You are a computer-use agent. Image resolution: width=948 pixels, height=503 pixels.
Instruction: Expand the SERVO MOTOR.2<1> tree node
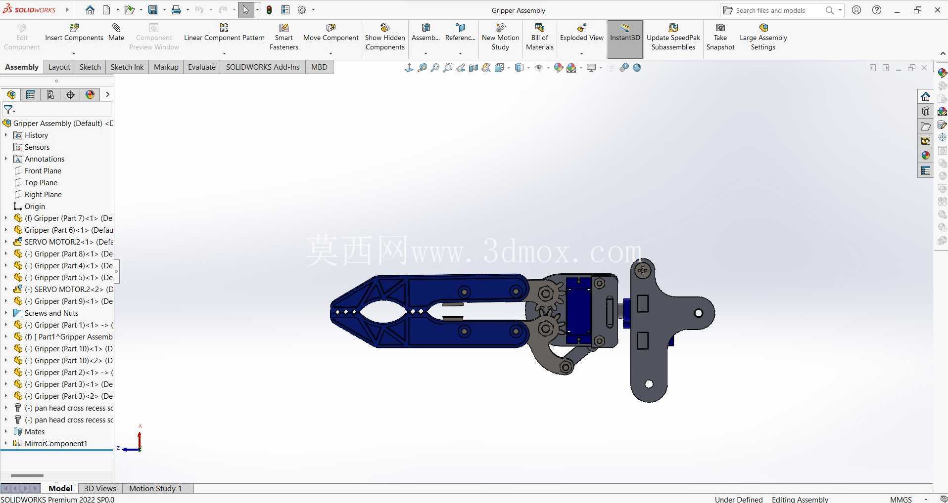[x=6, y=242]
